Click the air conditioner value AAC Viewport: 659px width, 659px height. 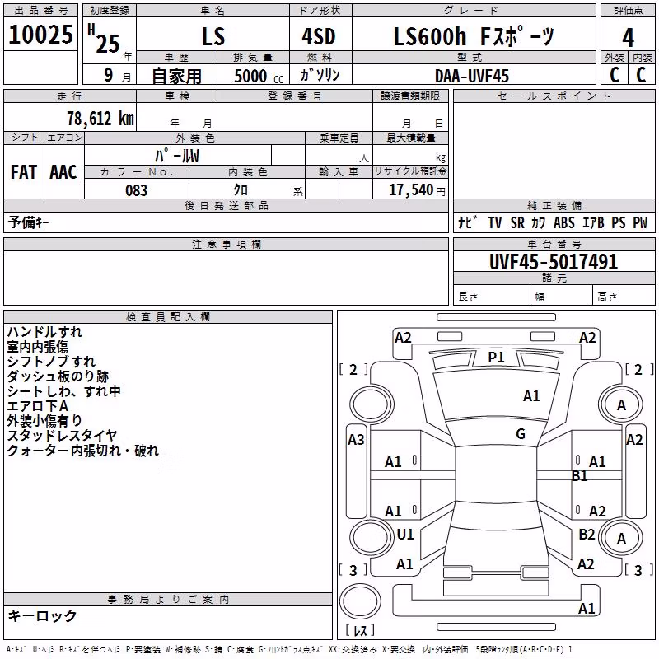63,172
